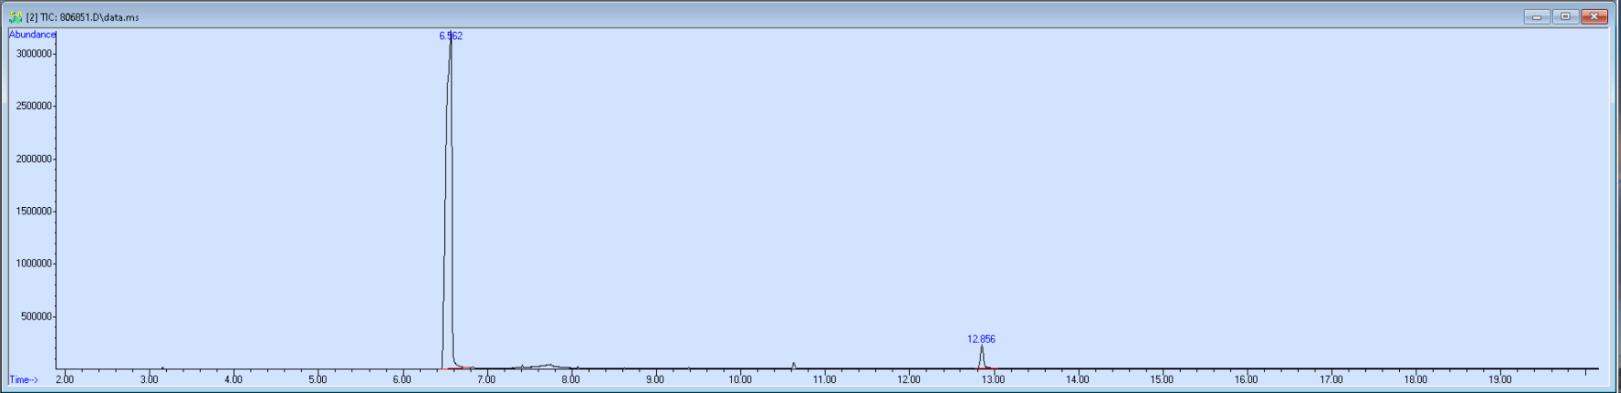Click the x-axis tick label 11.00
Screen dimensions: 1621x393
click(x=825, y=379)
